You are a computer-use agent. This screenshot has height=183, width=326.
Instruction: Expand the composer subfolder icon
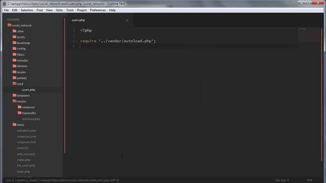click(19, 107)
